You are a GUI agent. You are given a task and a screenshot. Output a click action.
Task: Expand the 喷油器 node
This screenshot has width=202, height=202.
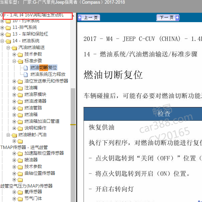coord(14,160)
